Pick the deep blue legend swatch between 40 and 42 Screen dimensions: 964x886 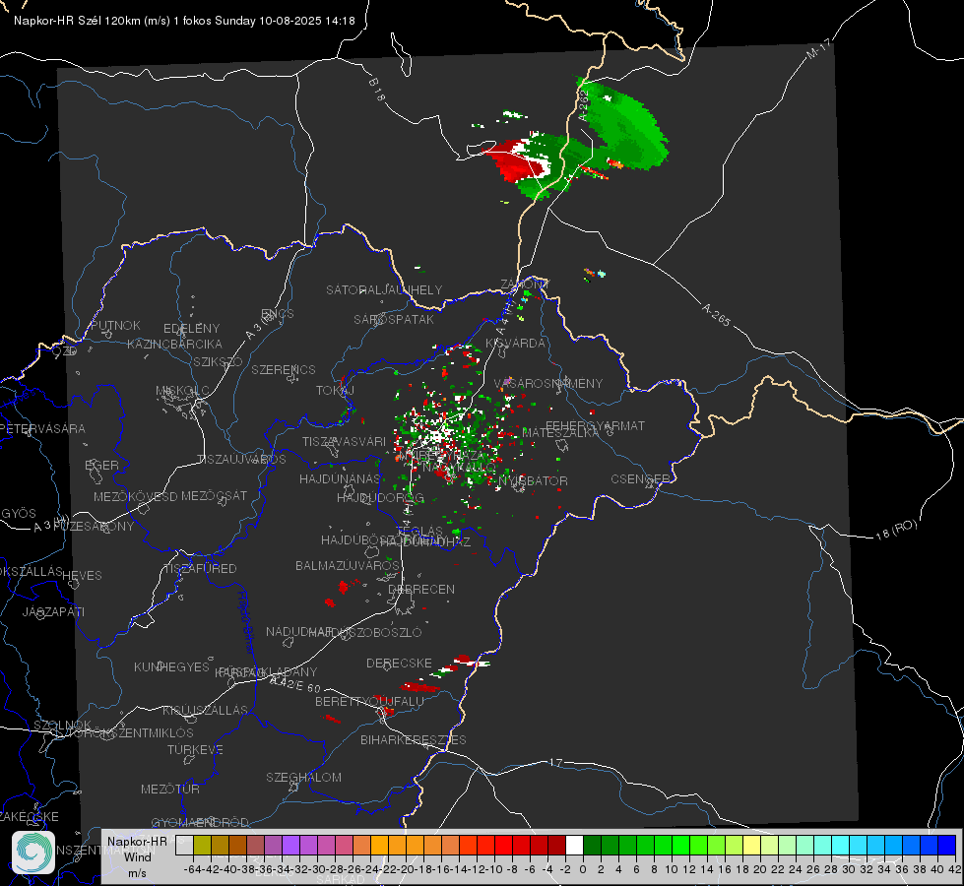(947, 845)
